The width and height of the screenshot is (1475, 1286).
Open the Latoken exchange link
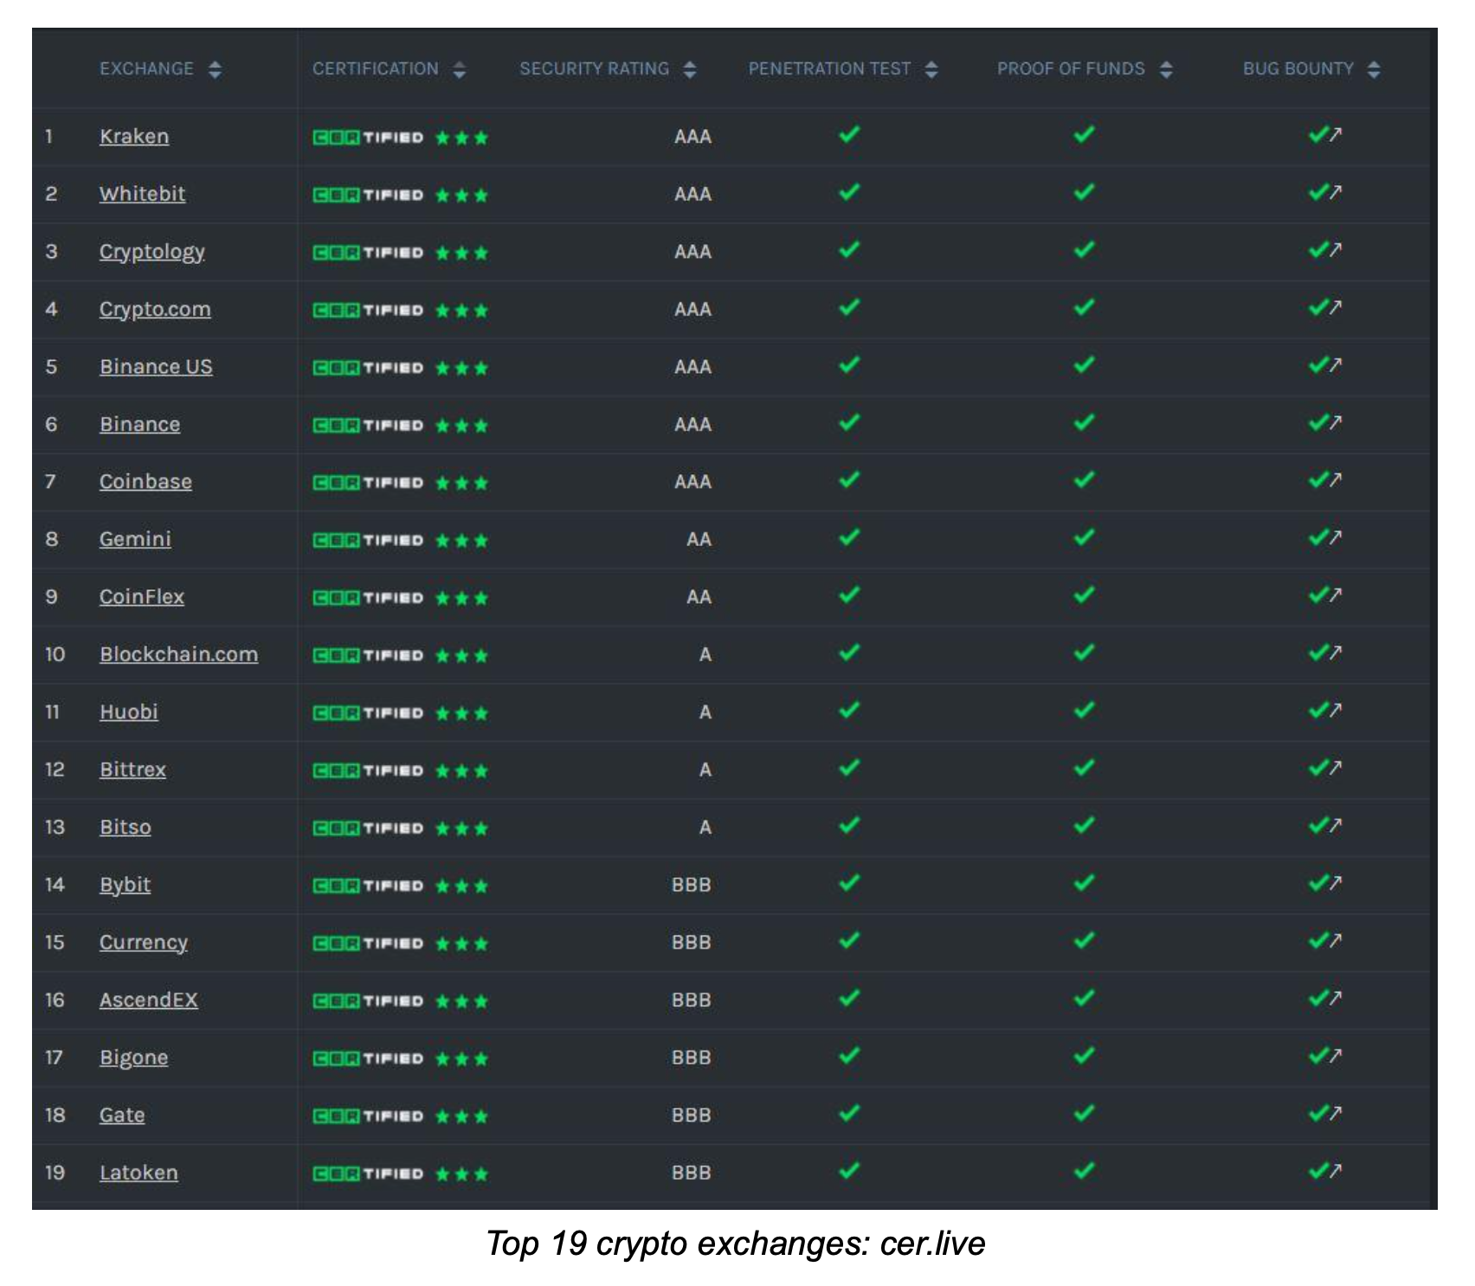[x=138, y=1173]
